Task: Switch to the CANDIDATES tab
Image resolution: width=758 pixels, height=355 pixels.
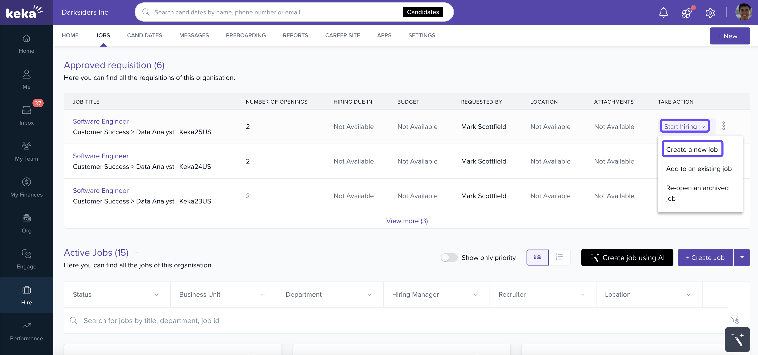Action: (x=144, y=35)
